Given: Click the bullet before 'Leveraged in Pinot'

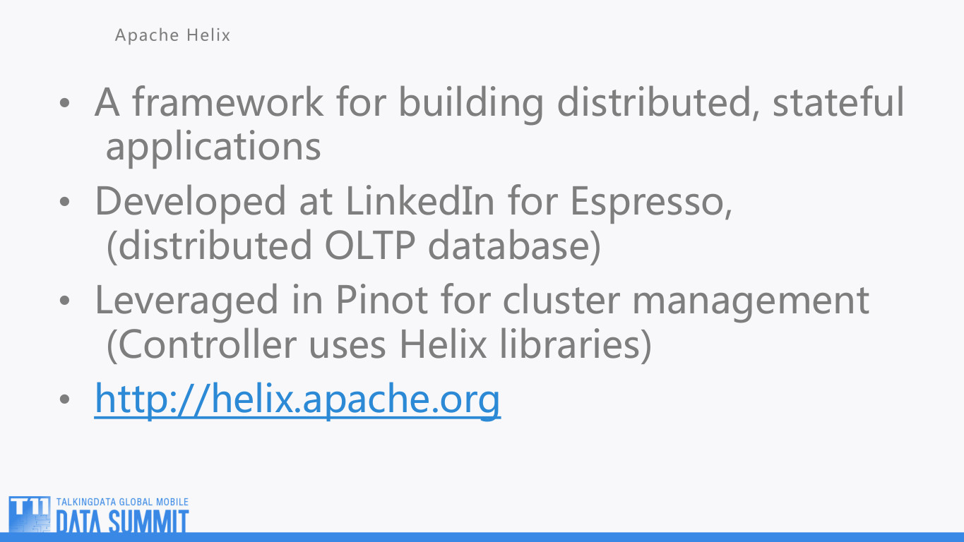Looking at the screenshot, I should 65,301.
